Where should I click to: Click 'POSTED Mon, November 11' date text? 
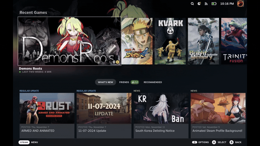(x=150, y=127)
